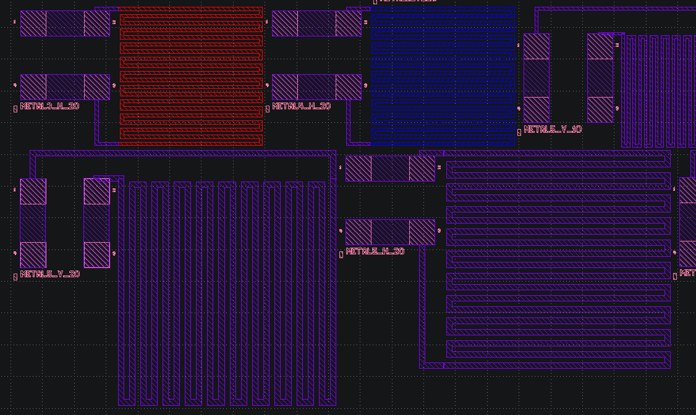Click the large purple horizontal serpentine near METAL5_H_20
696x415 pixels.
coord(558,259)
